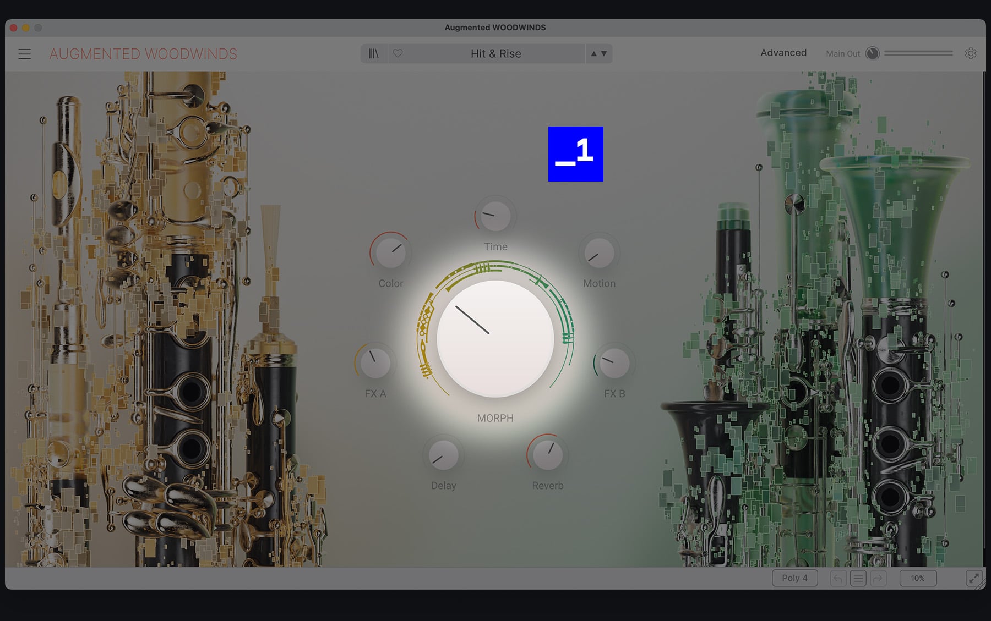Click the FX B label

click(614, 394)
